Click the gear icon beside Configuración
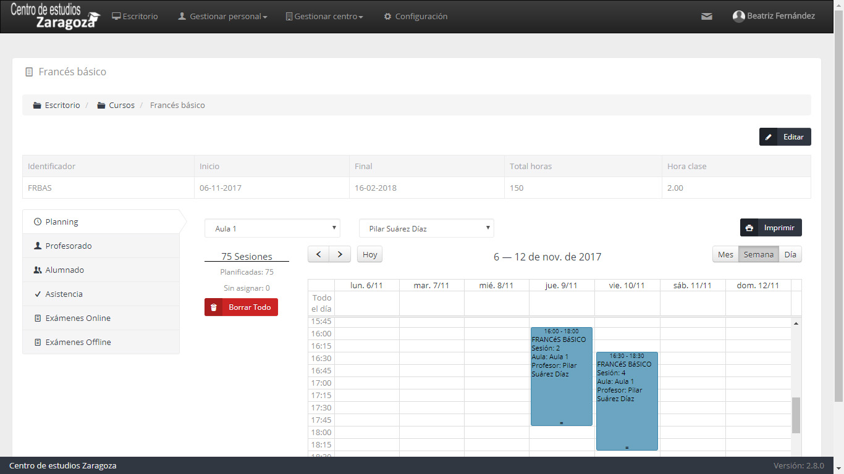Screen dimensions: 844x474 pyautogui.click(x=388, y=17)
